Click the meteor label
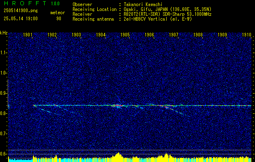This screenshot has height=162, width=255. tap(58, 13)
